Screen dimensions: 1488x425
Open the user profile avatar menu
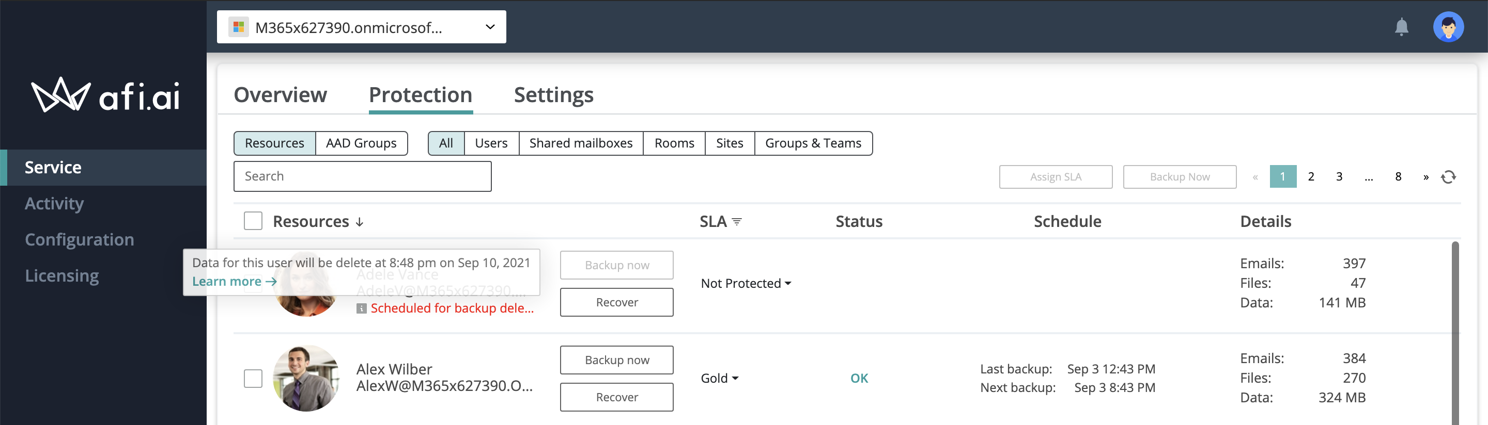click(x=1448, y=27)
